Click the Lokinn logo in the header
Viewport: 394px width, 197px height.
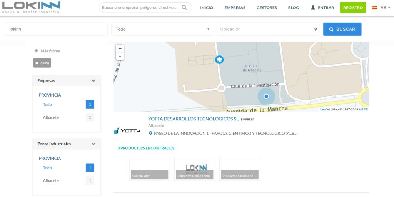coord(31,7)
